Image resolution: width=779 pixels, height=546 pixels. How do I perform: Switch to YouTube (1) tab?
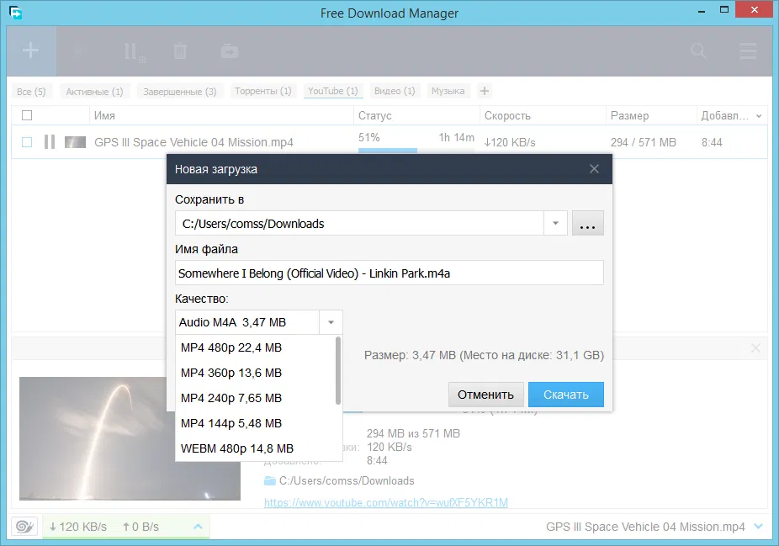(x=333, y=91)
